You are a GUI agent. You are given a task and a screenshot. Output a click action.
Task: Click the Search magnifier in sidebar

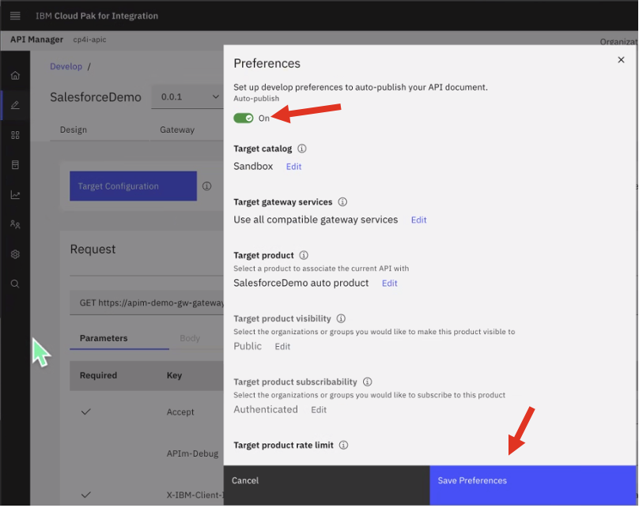[15, 284]
